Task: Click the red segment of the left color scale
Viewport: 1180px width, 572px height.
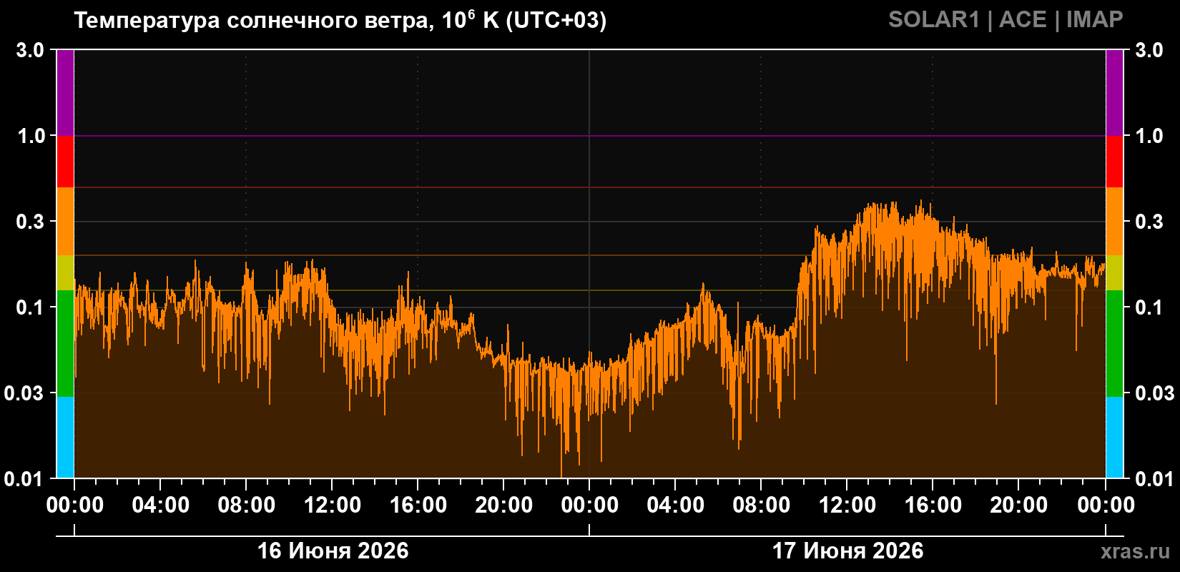Action: pyautogui.click(x=65, y=162)
